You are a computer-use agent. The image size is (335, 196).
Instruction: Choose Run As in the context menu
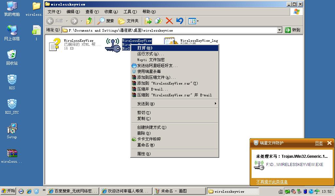[x=175, y=54]
